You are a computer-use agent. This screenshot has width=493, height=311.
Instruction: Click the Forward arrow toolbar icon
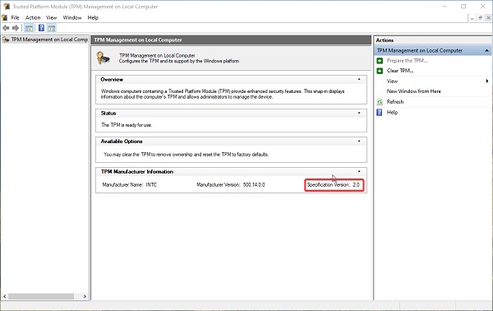click(16, 28)
